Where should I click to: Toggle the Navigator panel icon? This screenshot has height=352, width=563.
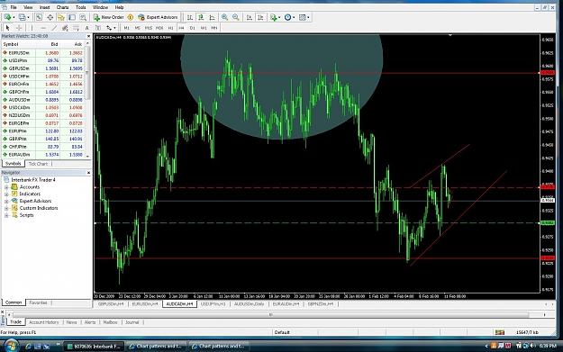pos(60,17)
